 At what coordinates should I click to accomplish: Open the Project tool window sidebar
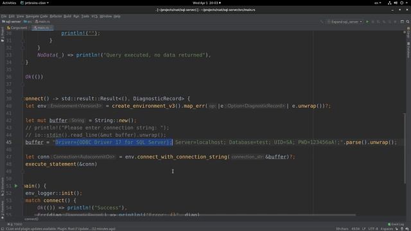pos(3,34)
